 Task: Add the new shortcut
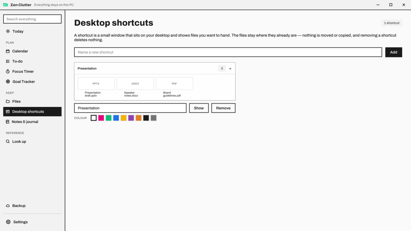[394, 52]
